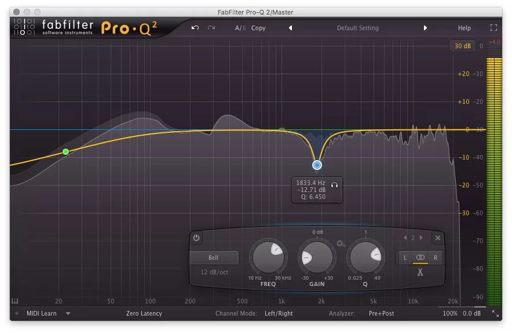Select the previous band with left arrow

pyautogui.click(x=405, y=238)
